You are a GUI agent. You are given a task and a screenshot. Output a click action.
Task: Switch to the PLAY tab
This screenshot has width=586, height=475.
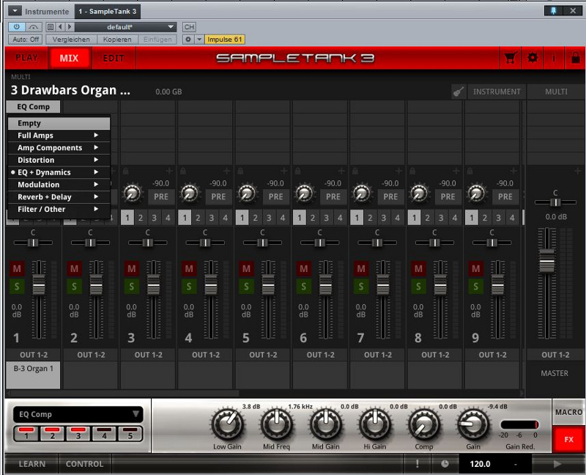coord(26,58)
